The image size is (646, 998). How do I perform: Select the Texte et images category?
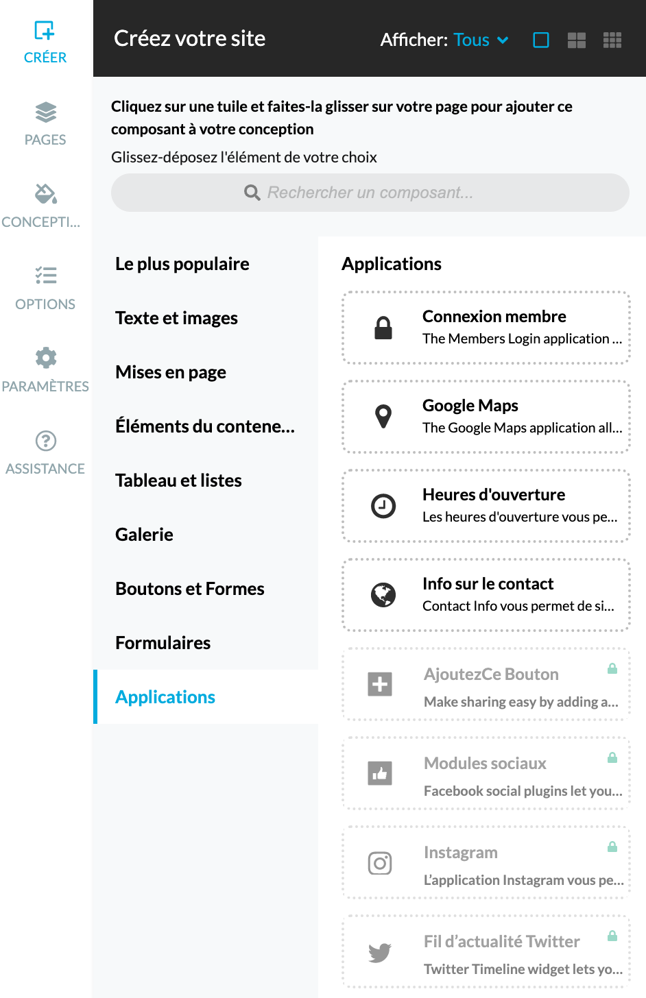[177, 318]
